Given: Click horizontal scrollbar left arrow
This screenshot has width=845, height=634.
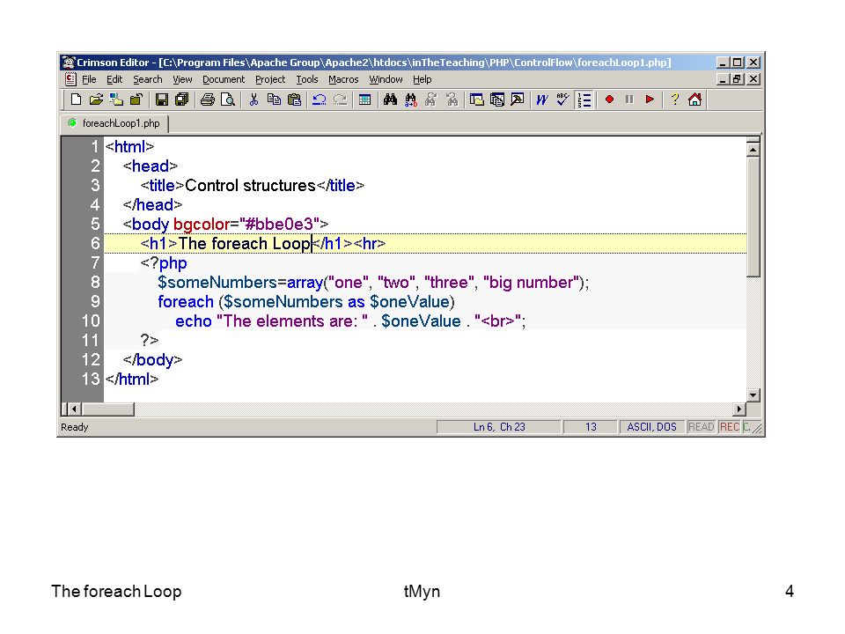Looking at the screenshot, I should tap(75, 409).
